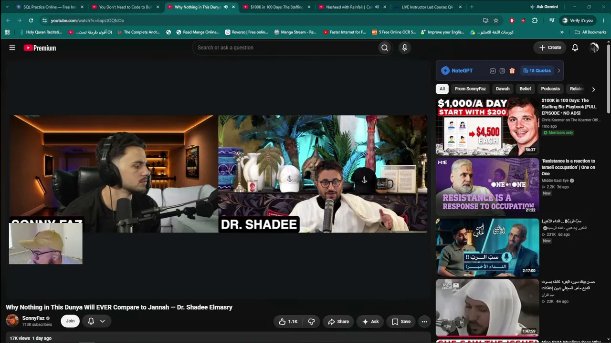Open the SonnyFaz channel name link
611x343 pixels.
tap(33, 318)
